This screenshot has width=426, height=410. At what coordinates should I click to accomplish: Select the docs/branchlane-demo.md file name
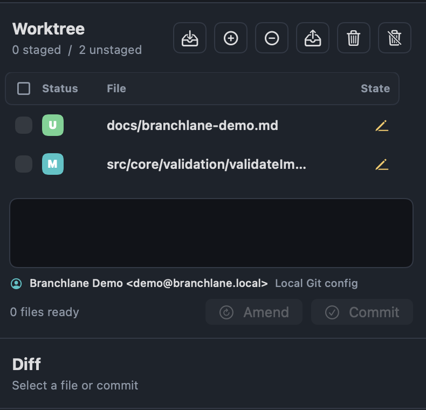193,125
